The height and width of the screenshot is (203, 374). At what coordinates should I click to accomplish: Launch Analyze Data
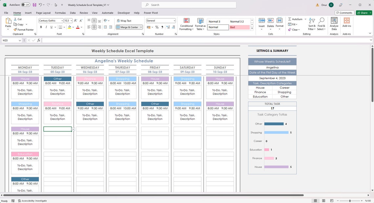click(x=334, y=24)
